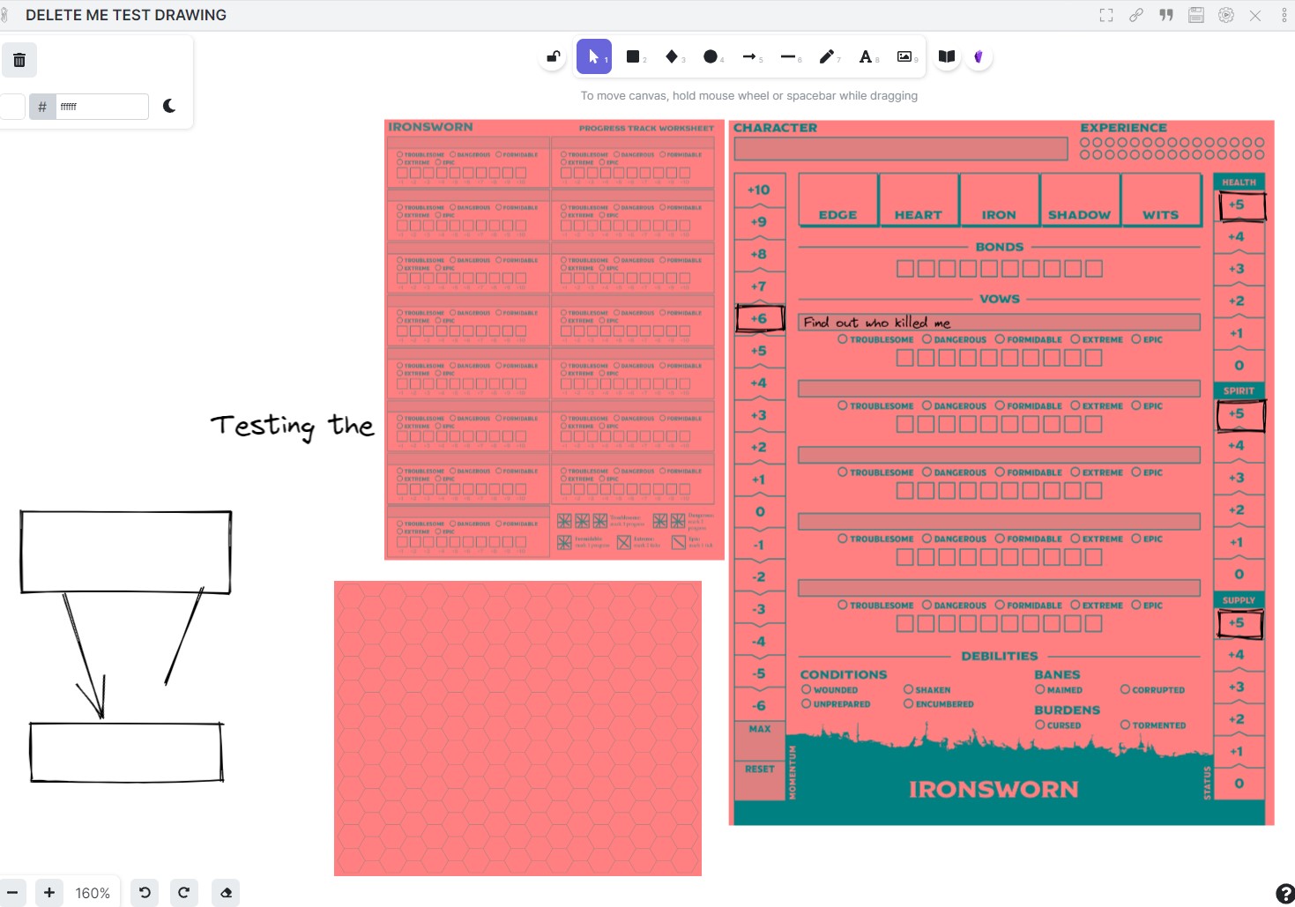This screenshot has height=907, width=1295.
Task: Click the purple Obsidian gem tools icon
Action: 979,56
